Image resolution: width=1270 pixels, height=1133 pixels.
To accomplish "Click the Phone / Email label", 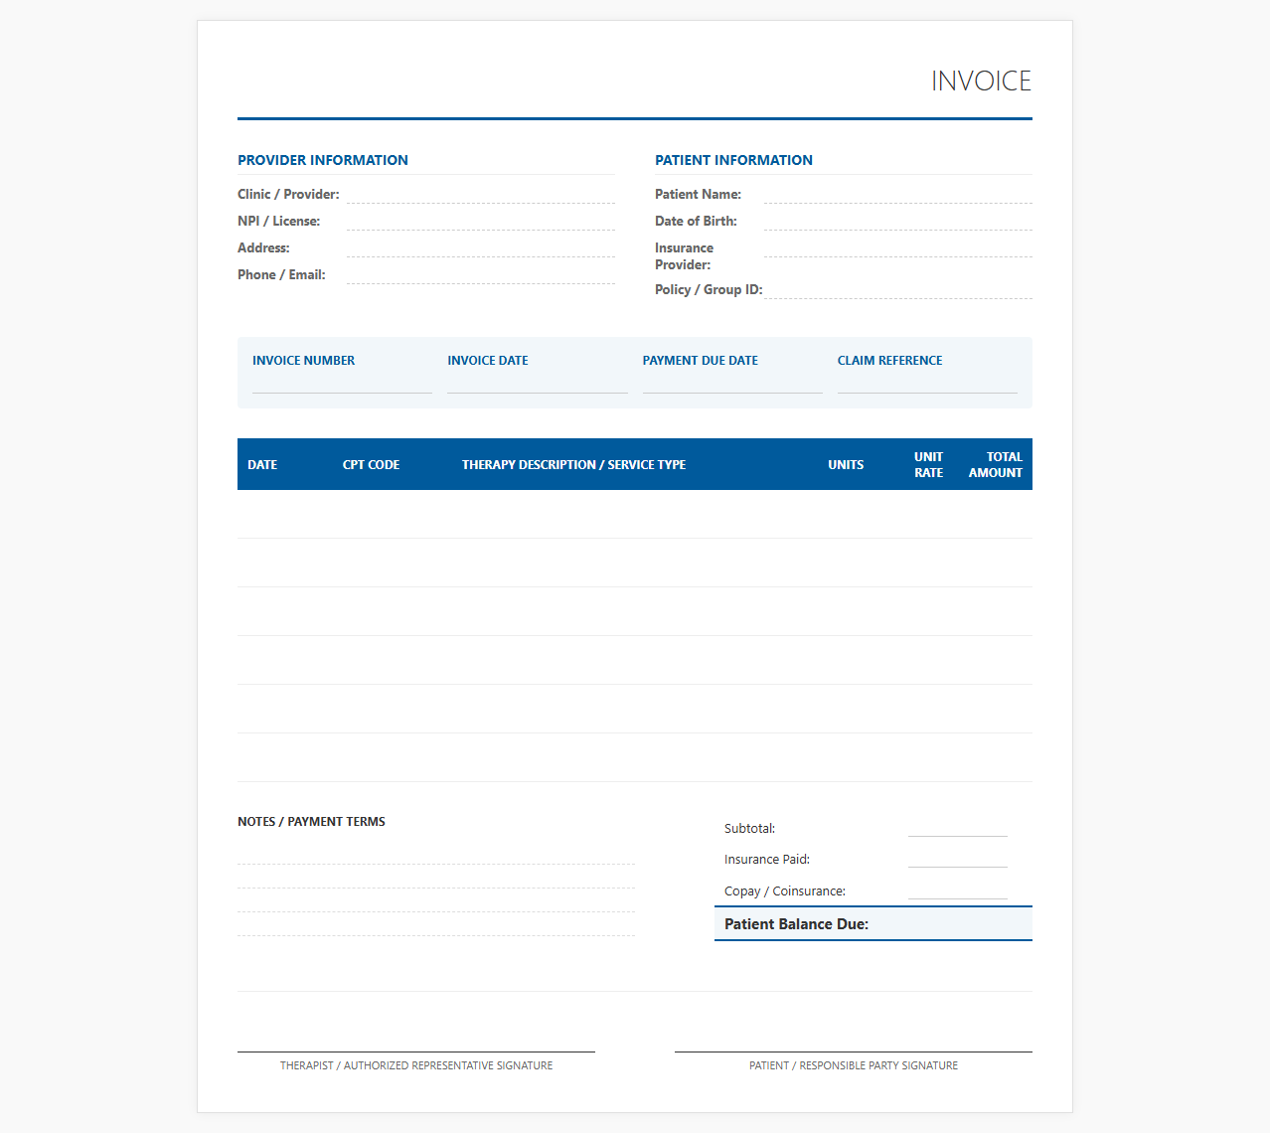I will (281, 274).
